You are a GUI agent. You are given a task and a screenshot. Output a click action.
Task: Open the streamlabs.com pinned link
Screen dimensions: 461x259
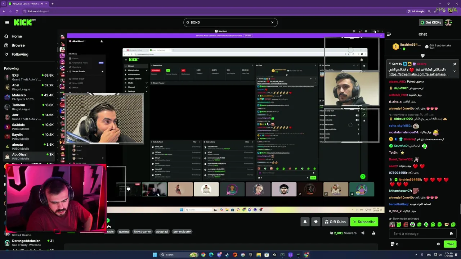419,74
